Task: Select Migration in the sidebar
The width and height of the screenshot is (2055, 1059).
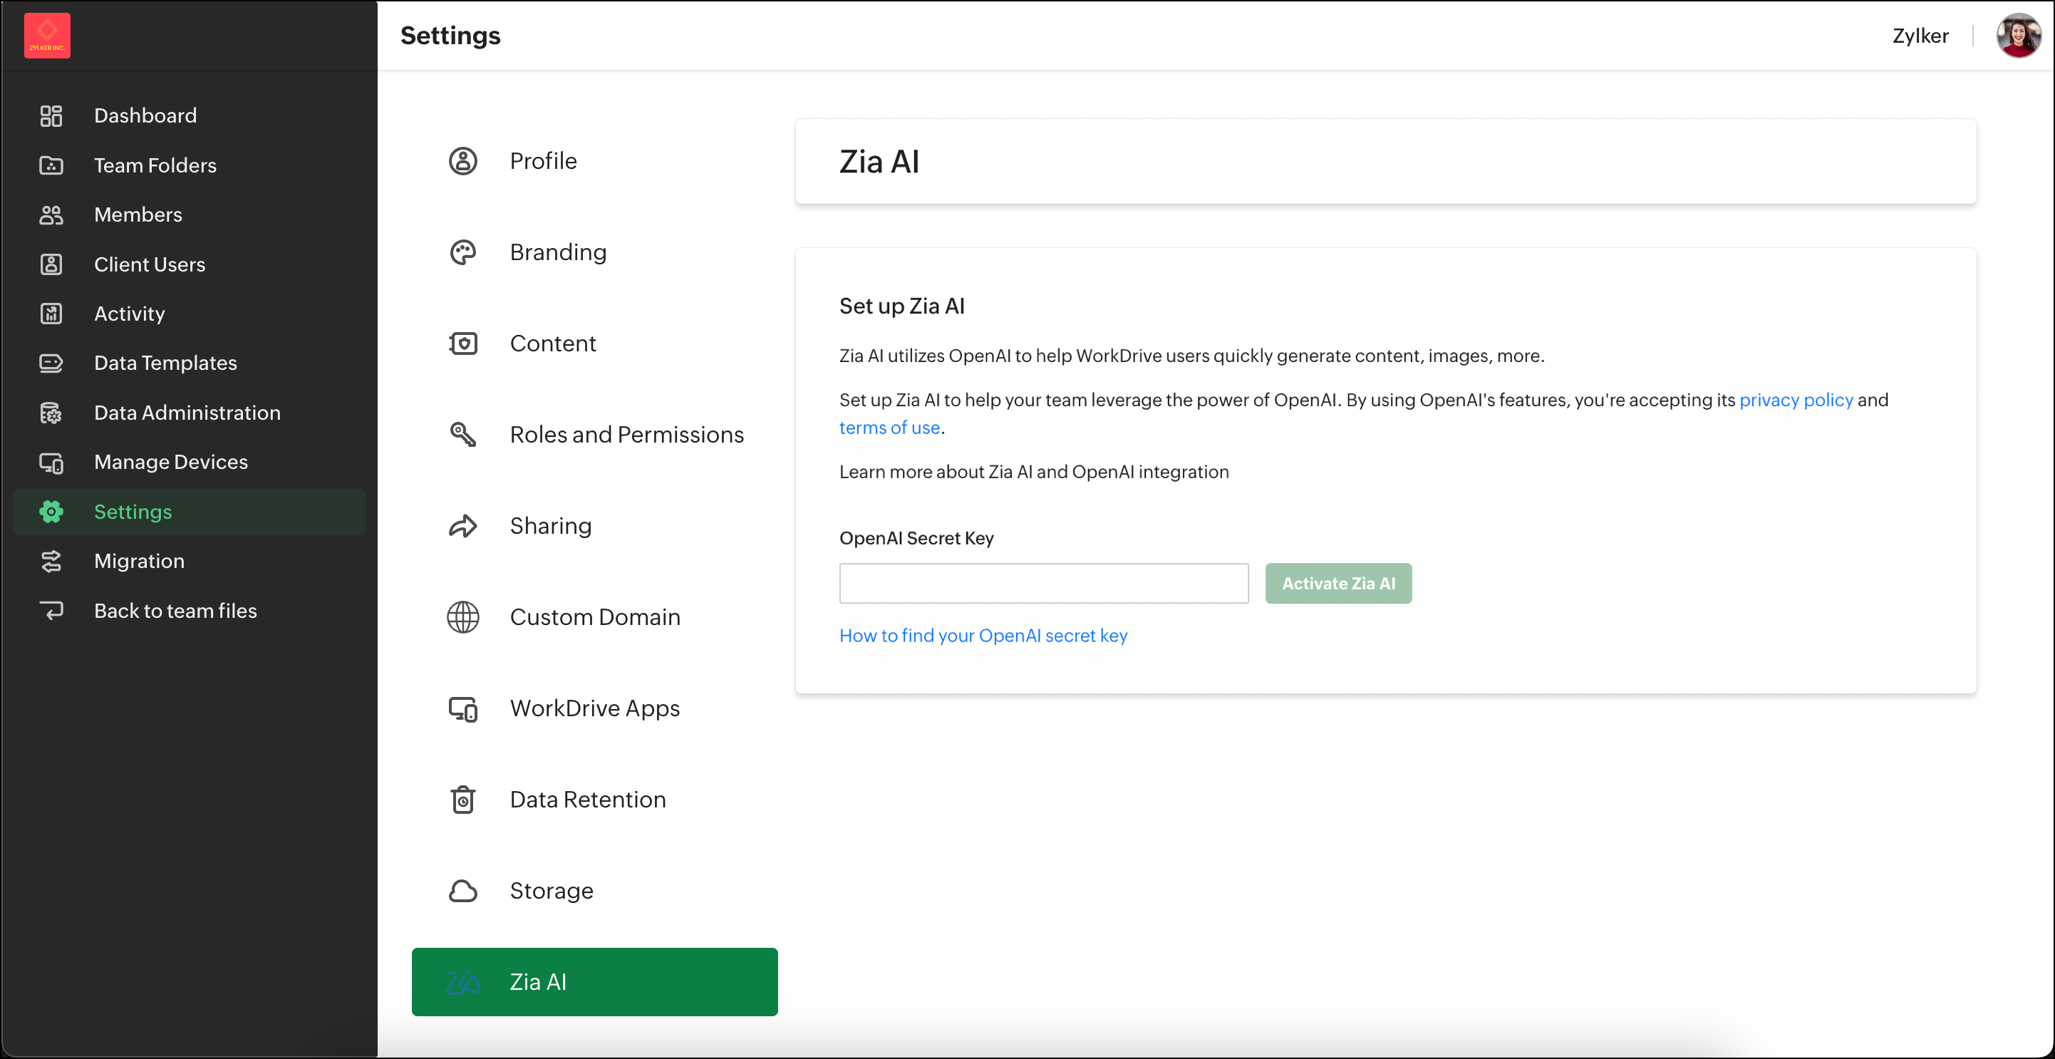Action: 189,561
